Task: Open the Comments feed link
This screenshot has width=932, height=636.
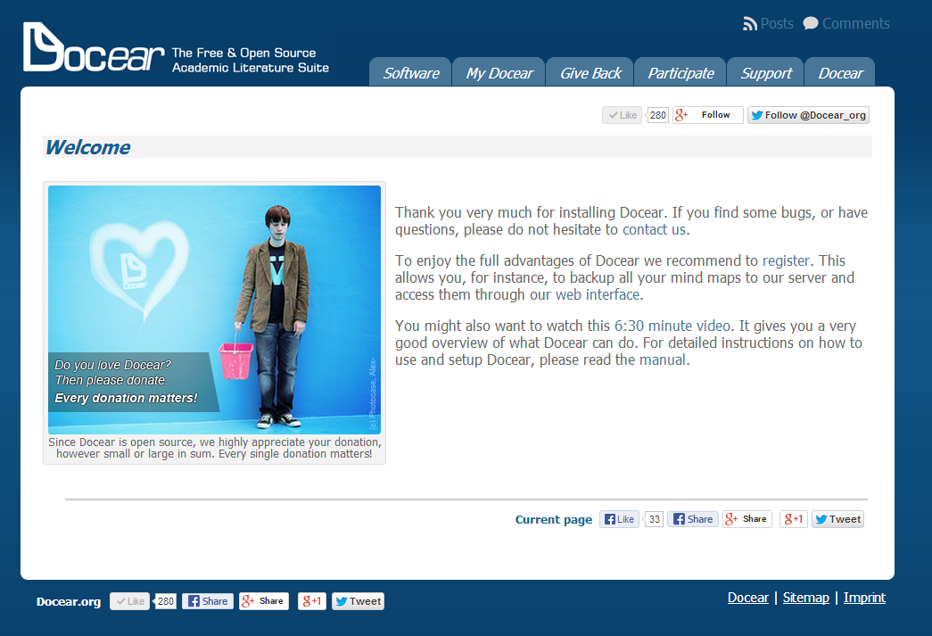Action: (846, 24)
